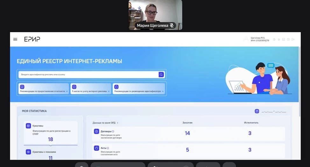Click Фильтрация по дате составления акта text
The image size is (310, 167).
click(x=110, y=153)
